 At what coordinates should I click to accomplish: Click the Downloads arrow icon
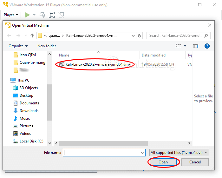pos(16,111)
